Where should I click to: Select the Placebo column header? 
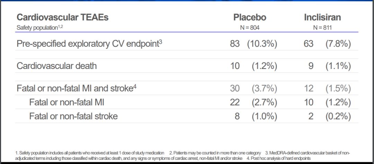tap(250, 17)
